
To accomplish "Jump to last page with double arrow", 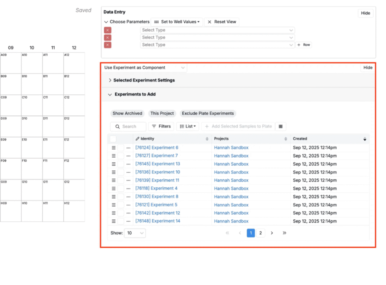I will [284, 233].
